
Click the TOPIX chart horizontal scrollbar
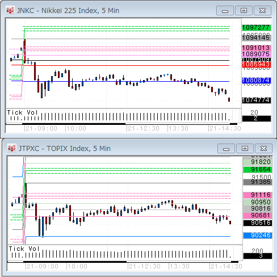pos(123,262)
